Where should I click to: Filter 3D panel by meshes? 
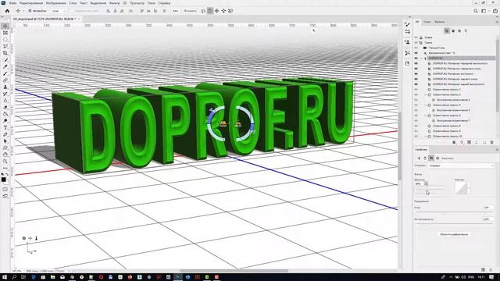(453, 31)
